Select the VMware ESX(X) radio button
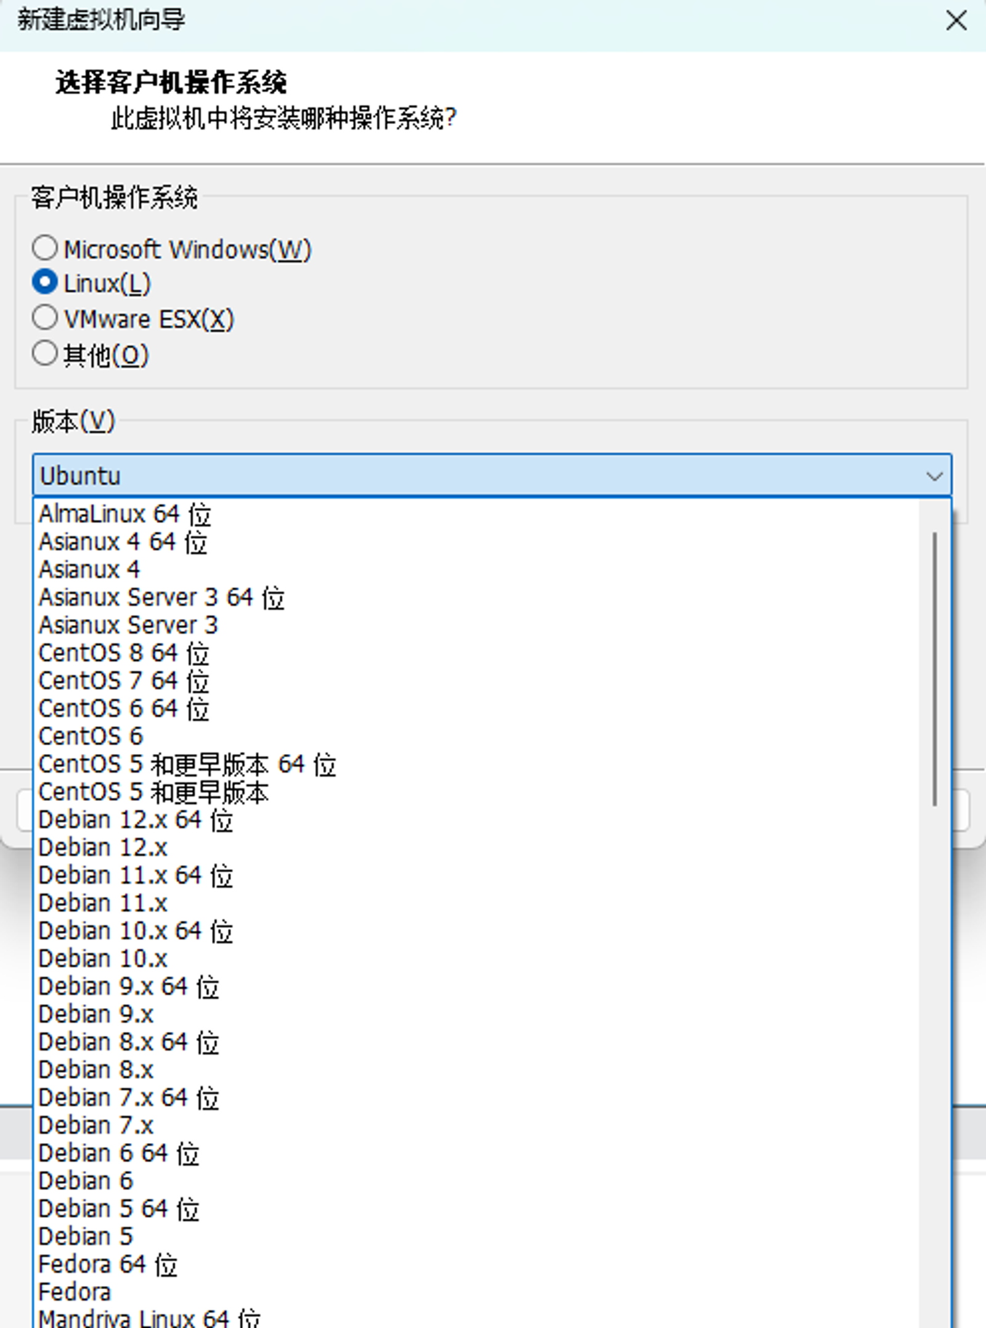The height and width of the screenshot is (1328, 986). 45,318
